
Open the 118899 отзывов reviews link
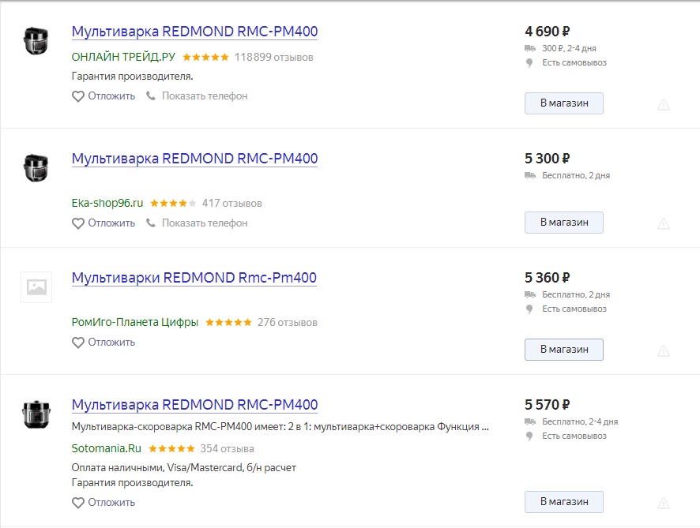tap(273, 57)
